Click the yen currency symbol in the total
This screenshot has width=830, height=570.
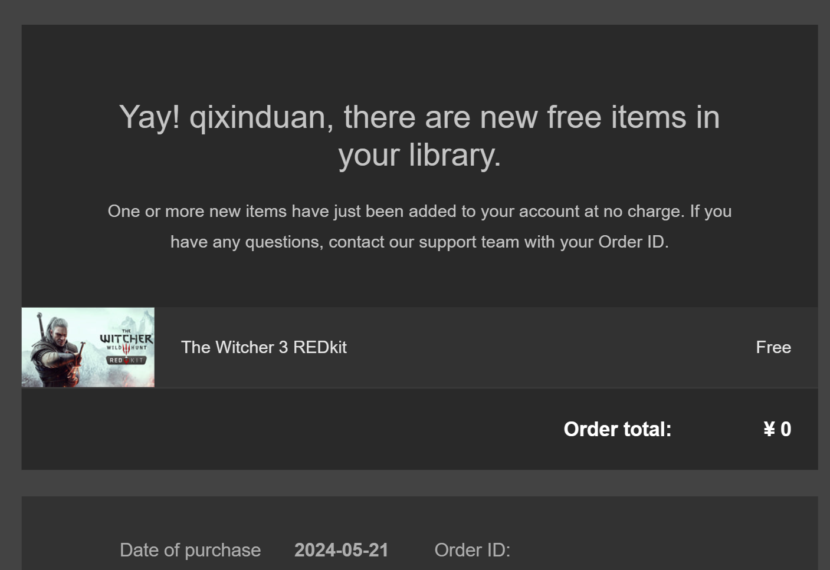coord(769,429)
